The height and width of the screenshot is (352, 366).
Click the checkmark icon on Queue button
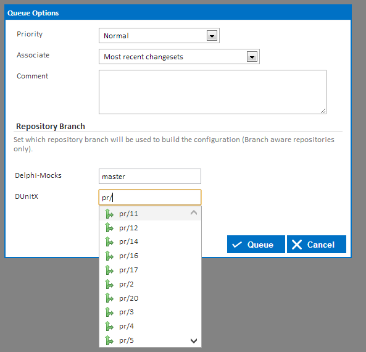pyautogui.click(x=236, y=245)
